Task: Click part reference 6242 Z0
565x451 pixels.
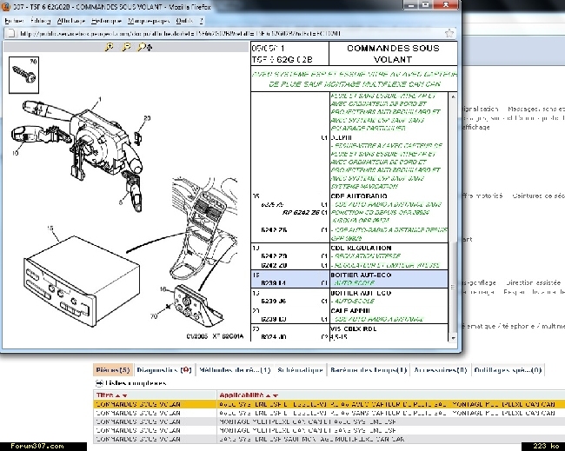Action: (274, 266)
